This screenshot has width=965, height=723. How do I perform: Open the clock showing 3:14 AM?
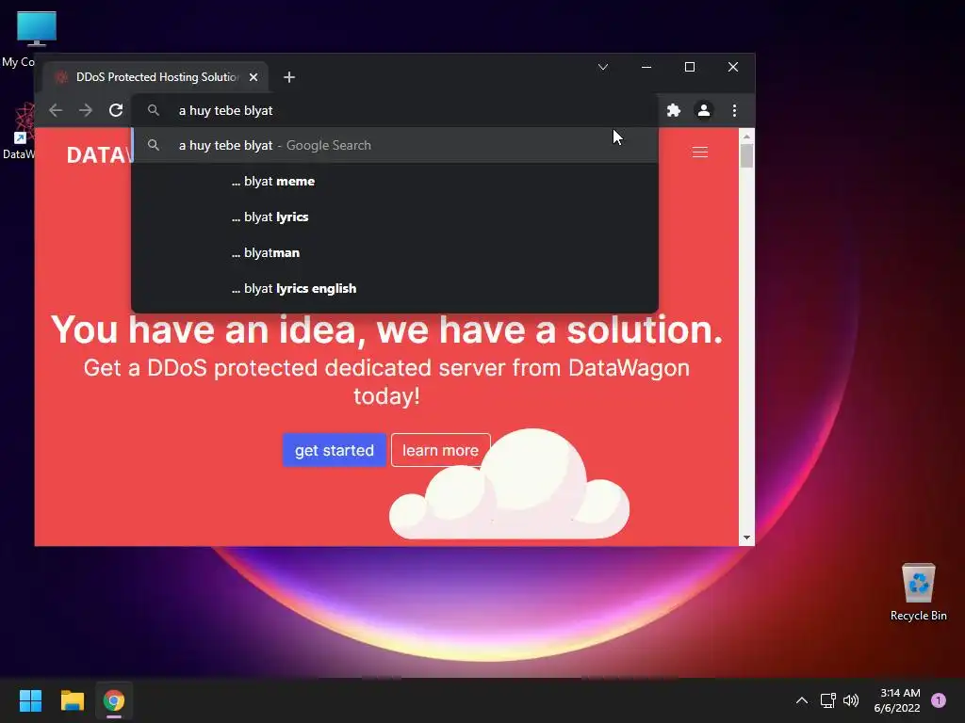(x=897, y=700)
